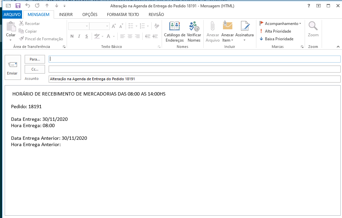The image size is (342, 218).
Task: Expand the Colar paste options arrow
Action: coord(10,40)
